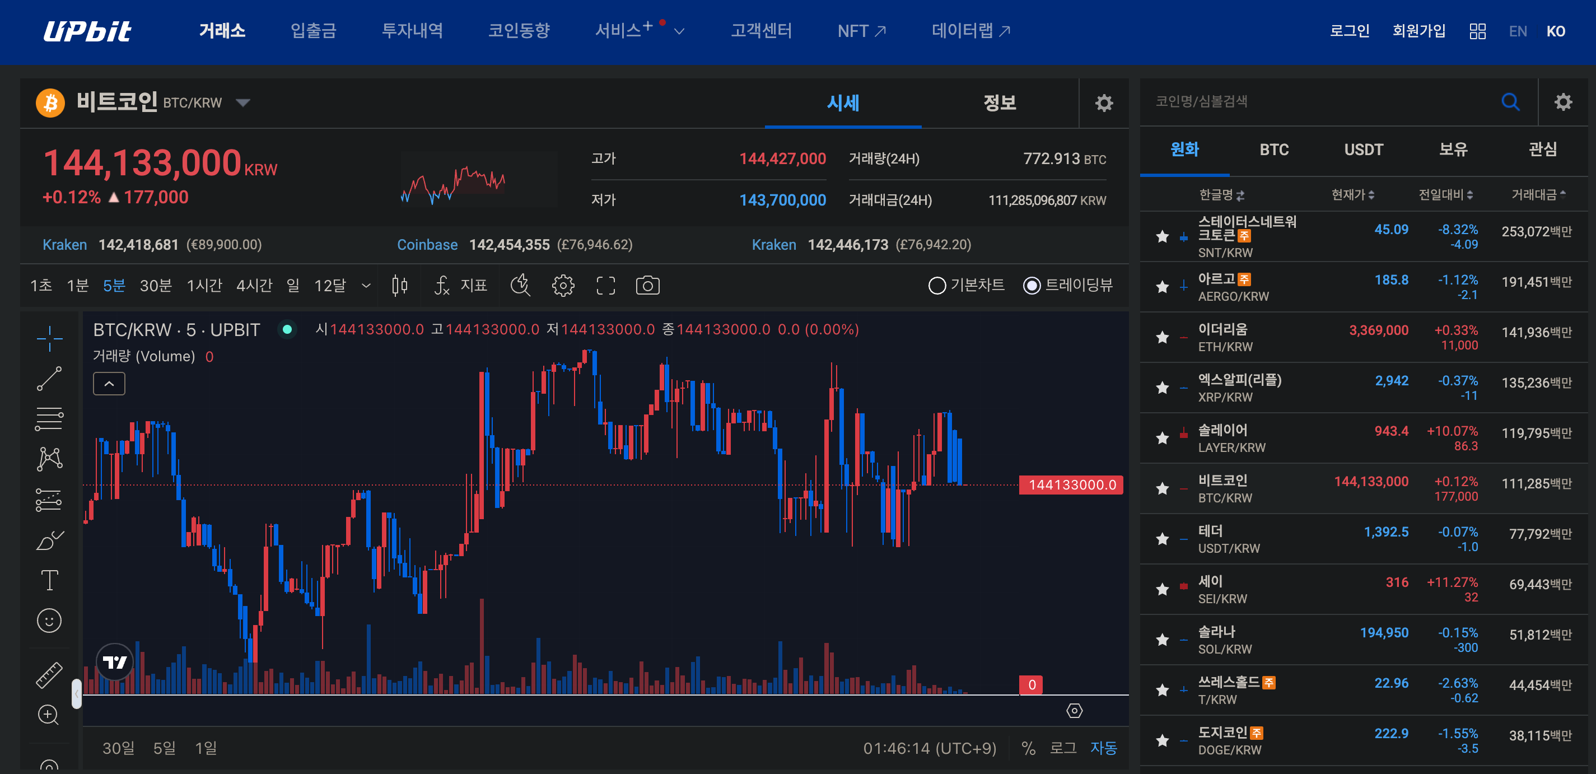
Task: Sort list by 전일대비 column
Action: [1445, 195]
